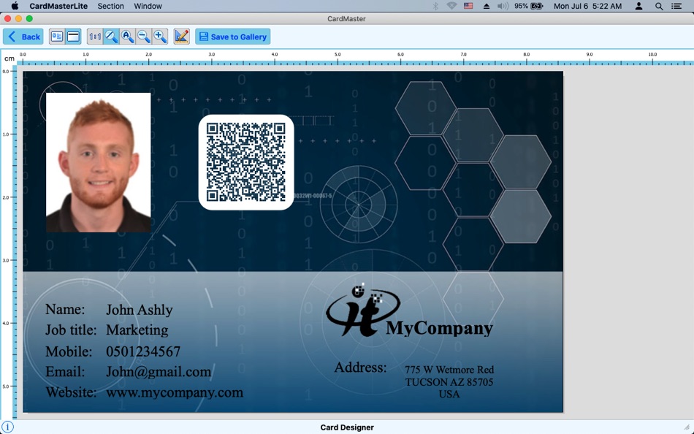Select the 'Website:' label
The height and width of the screenshot is (434, 694).
tap(71, 392)
